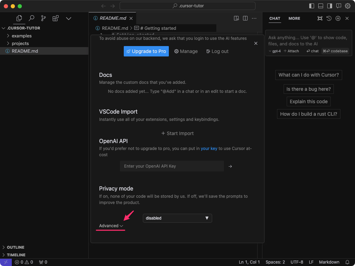This screenshot has width=355, height=266.
Task: Toggle the bottom panel layout icon
Action: click(321, 6)
